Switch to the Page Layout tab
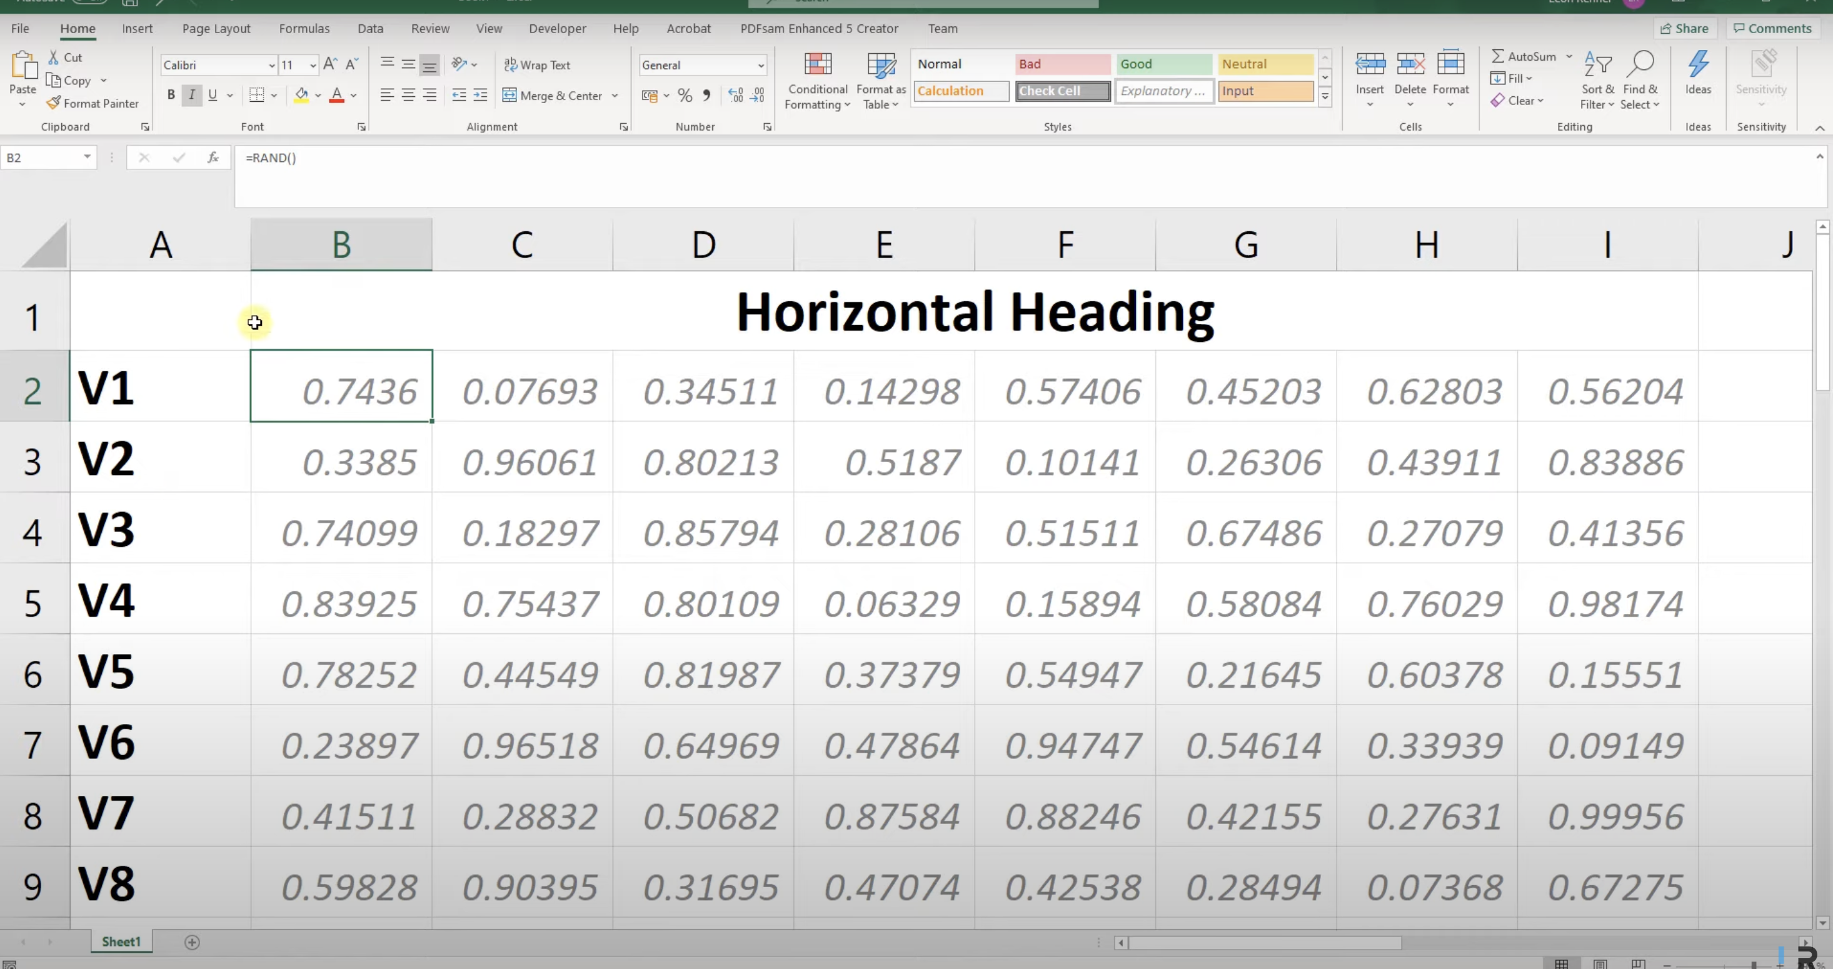 pyautogui.click(x=216, y=29)
